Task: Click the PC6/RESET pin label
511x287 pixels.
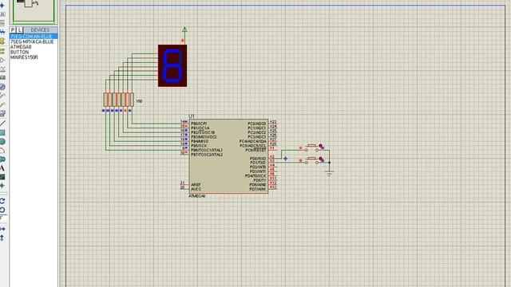Action: point(255,150)
